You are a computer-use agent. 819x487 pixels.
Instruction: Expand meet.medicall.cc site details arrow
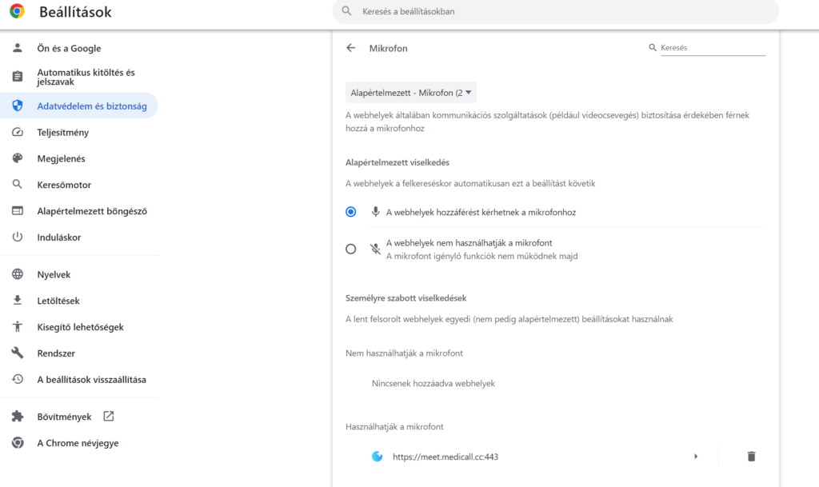click(x=695, y=456)
